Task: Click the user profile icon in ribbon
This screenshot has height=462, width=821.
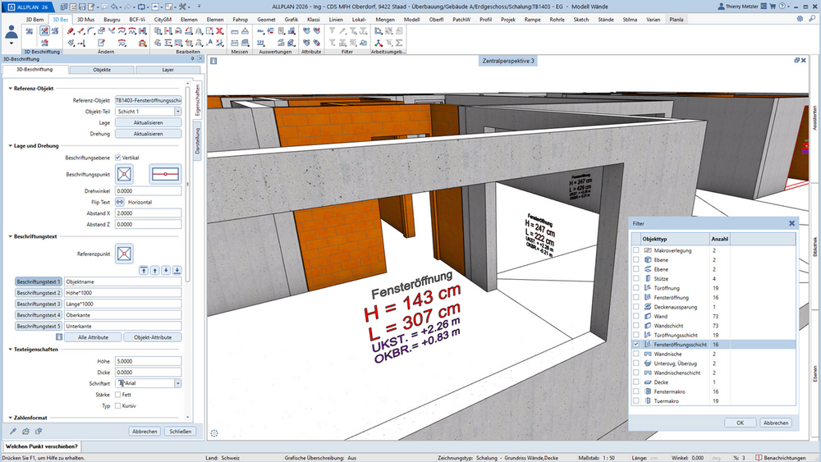Action: 11,34
